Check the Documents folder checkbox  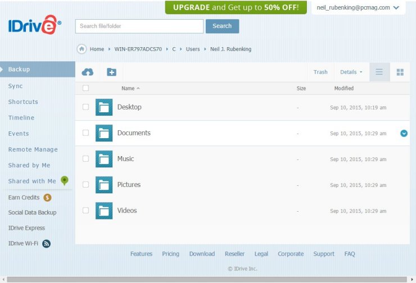[85, 133]
